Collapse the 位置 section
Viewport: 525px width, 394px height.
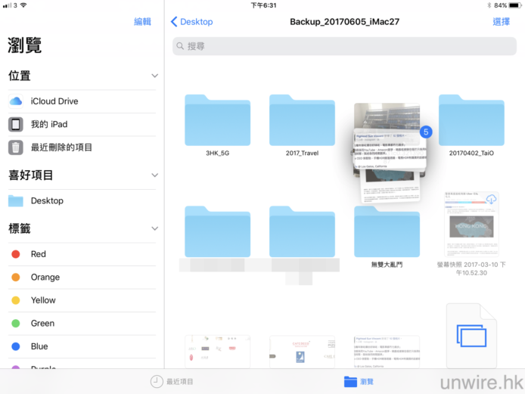coord(154,76)
